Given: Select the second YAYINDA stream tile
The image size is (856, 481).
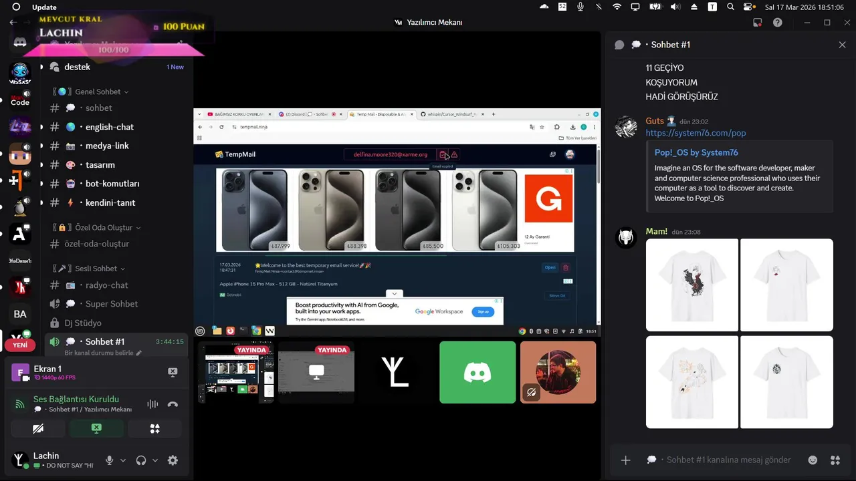Looking at the screenshot, I should click(316, 372).
